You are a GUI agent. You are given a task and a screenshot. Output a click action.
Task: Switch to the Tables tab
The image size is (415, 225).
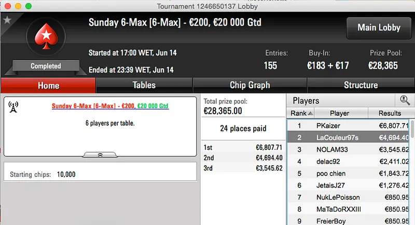point(144,85)
